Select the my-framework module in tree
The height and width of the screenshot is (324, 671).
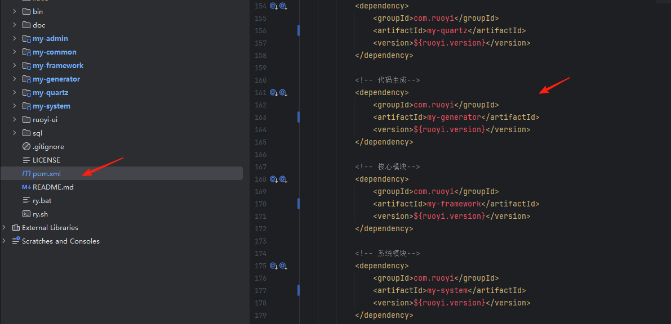pyautogui.click(x=58, y=66)
